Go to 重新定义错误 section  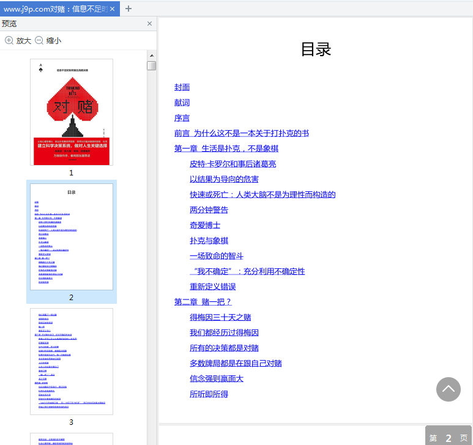click(213, 287)
